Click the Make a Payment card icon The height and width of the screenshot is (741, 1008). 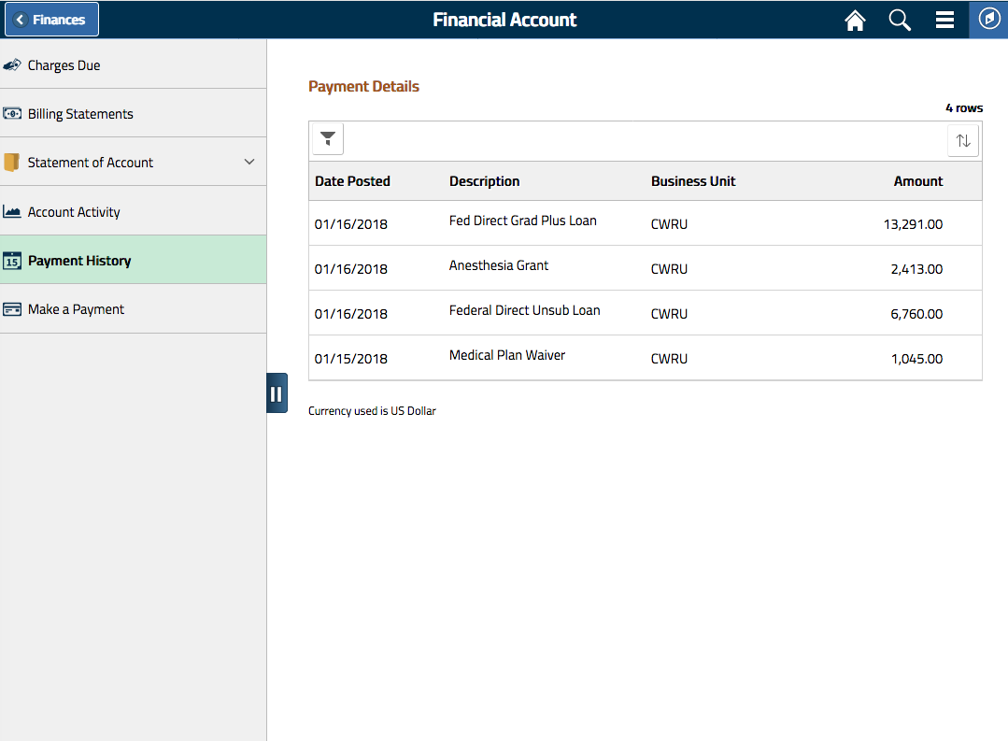point(12,309)
